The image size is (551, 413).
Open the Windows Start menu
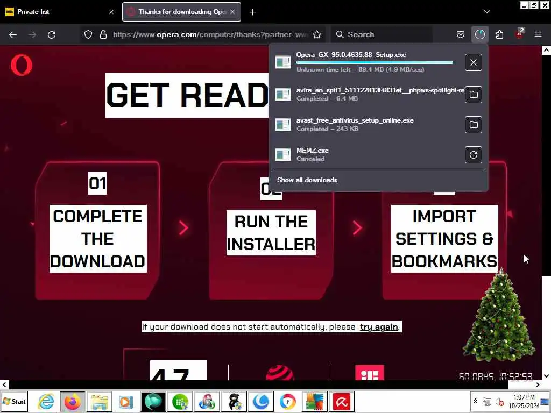coord(14,401)
